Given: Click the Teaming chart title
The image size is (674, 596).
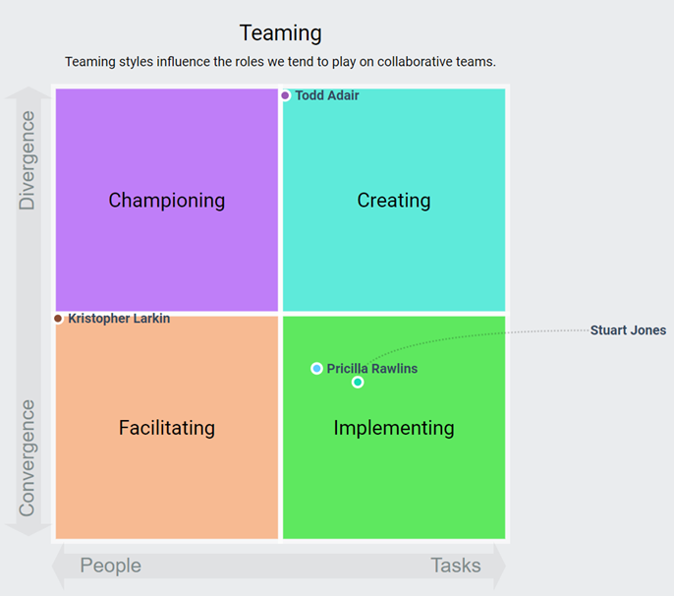Looking at the screenshot, I should pos(281,33).
